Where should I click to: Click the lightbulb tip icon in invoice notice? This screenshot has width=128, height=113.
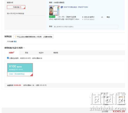tap(16, 37)
